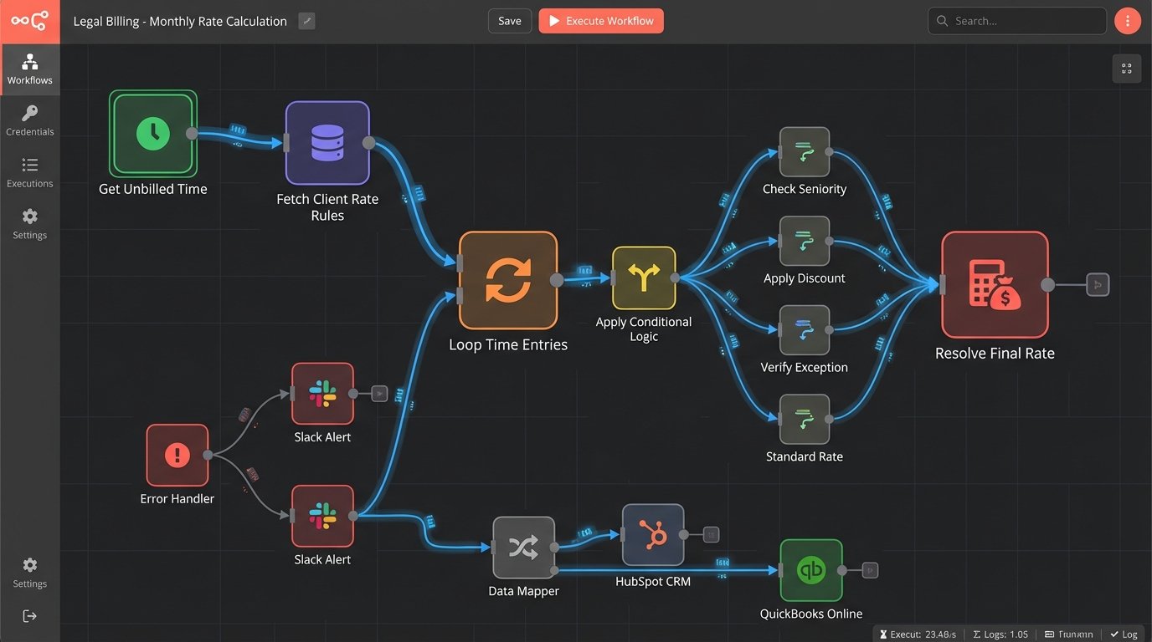Select the HubSpot CRM node
The width and height of the screenshot is (1152, 642).
click(x=652, y=534)
